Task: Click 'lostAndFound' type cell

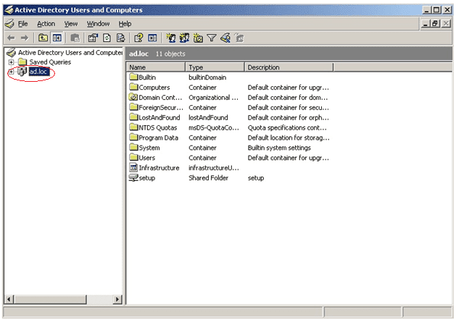Action: tap(208, 117)
